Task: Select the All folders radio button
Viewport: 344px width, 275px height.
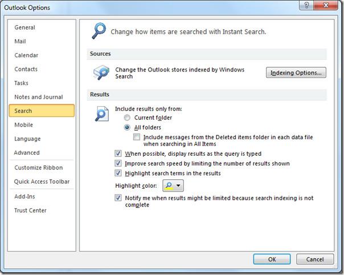Action: (x=127, y=127)
